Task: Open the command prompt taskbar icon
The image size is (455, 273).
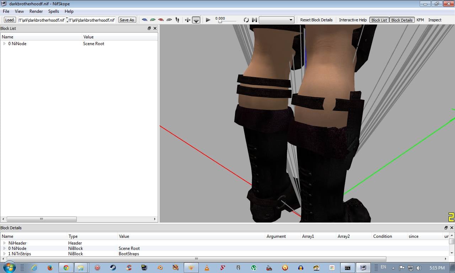Action: 348,268
